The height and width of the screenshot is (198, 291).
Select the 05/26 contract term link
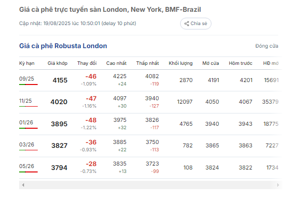click(26, 166)
